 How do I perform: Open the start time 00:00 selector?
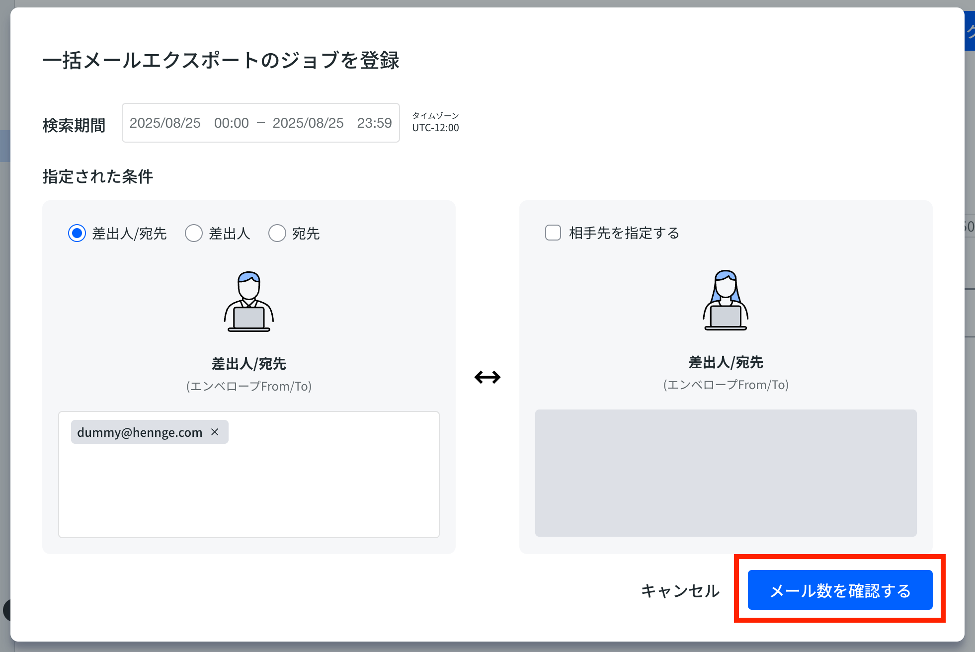point(231,123)
